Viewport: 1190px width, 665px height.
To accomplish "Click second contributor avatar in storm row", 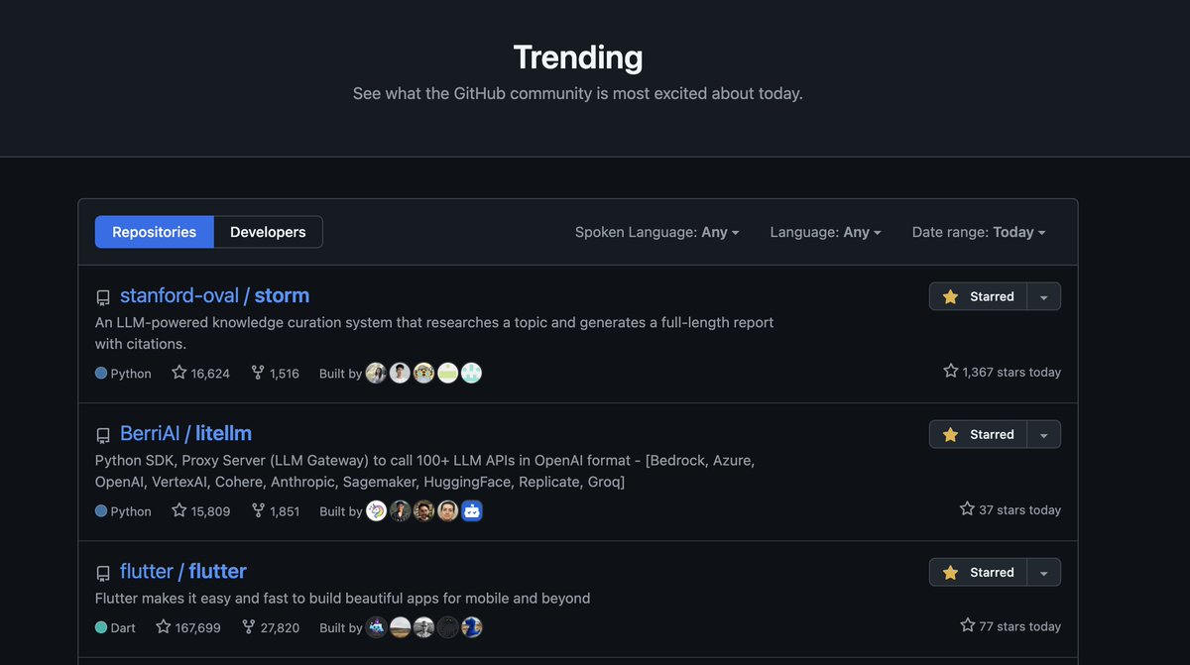I will 400,373.
